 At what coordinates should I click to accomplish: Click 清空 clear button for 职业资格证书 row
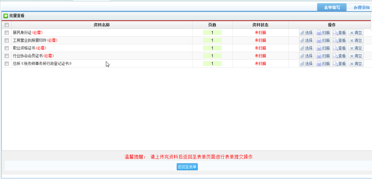tap(356, 48)
